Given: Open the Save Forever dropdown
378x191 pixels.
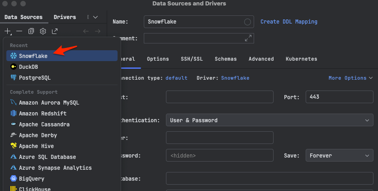Looking at the screenshot, I should 340,156.
